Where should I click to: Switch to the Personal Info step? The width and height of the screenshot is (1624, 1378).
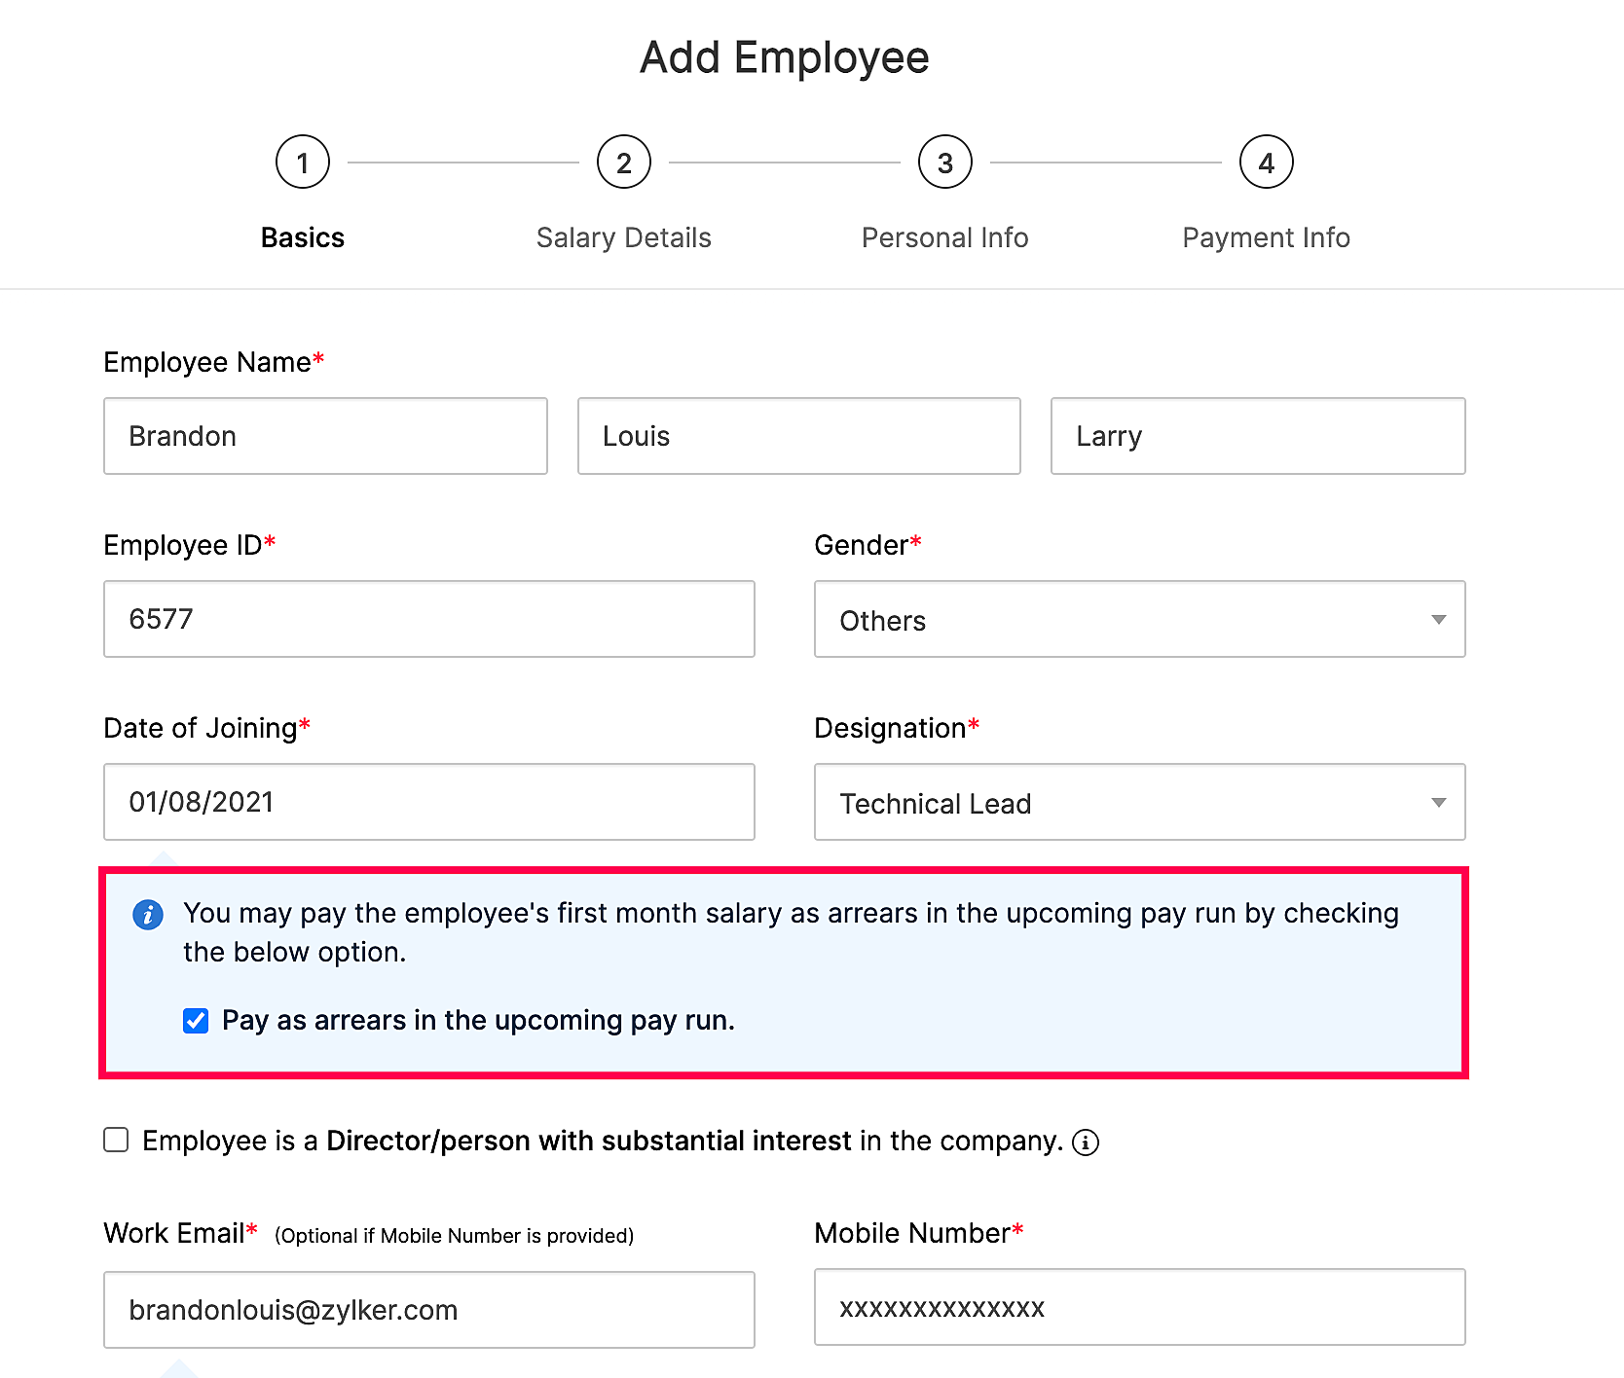tap(944, 237)
